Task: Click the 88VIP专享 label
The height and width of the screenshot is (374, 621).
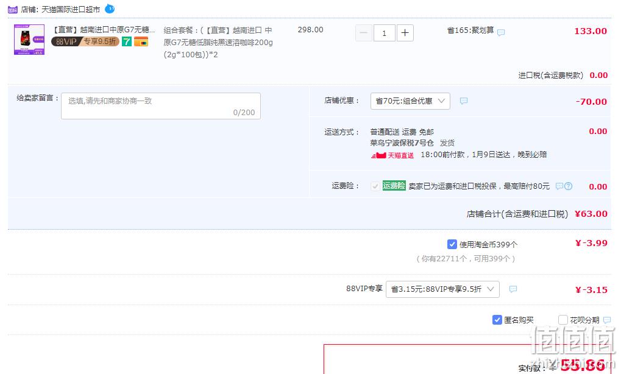Action: tap(364, 289)
